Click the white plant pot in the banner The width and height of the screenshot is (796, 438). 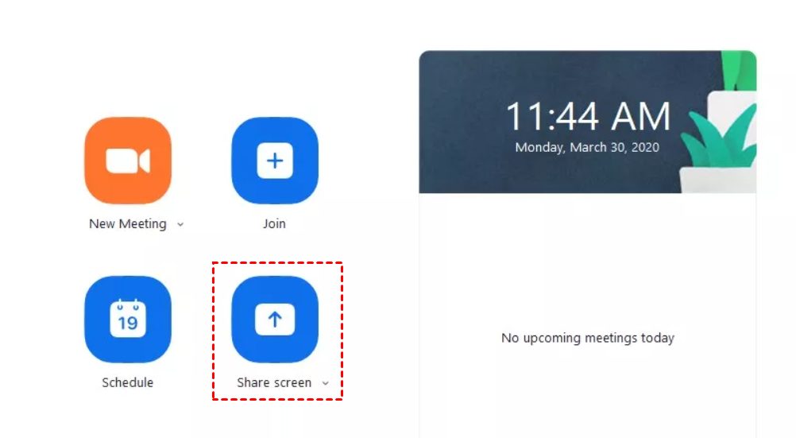[x=718, y=180]
